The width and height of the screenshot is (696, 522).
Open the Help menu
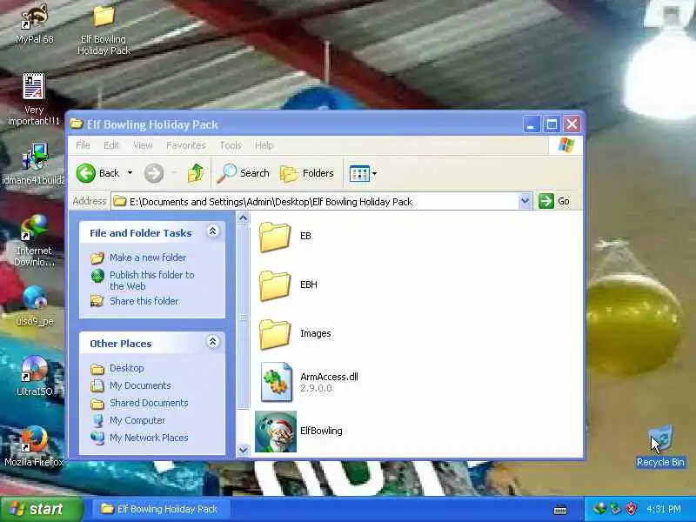tap(264, 145)
